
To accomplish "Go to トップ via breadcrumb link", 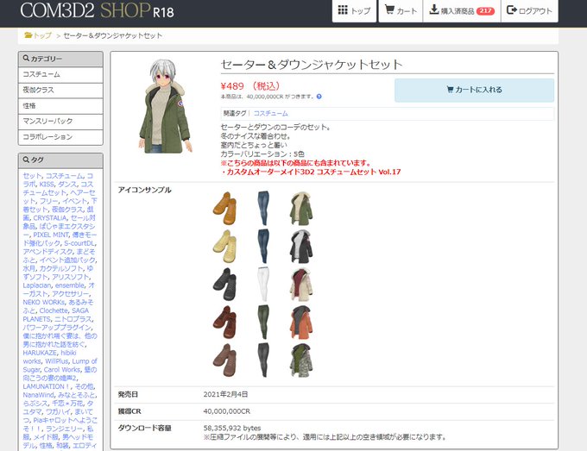I will [x=42, y=35].
